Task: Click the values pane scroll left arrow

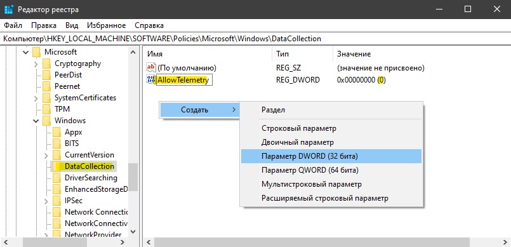Action: 149,242
